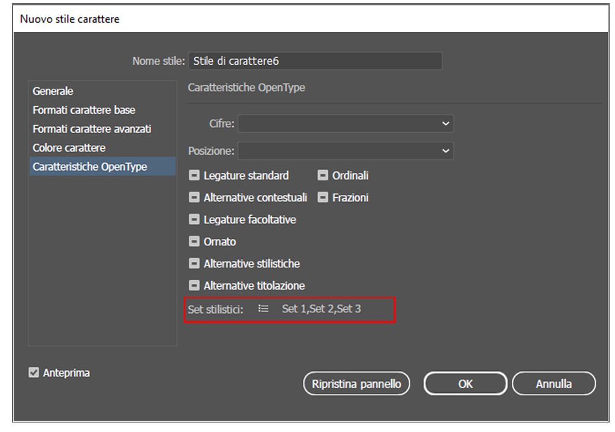This screenshot has width=615, height=432.
Task: Click the Ripristina pannello button
Action: (356, 384)
